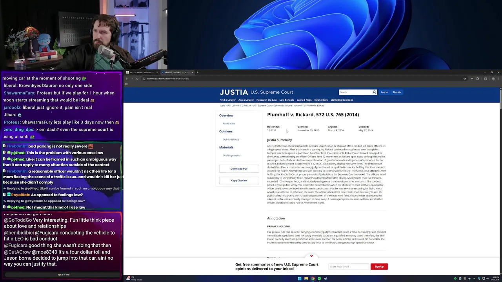502x282 pixels.
Task: Click the streamer webcam thumbnail
Action: [x=84, y=35]
